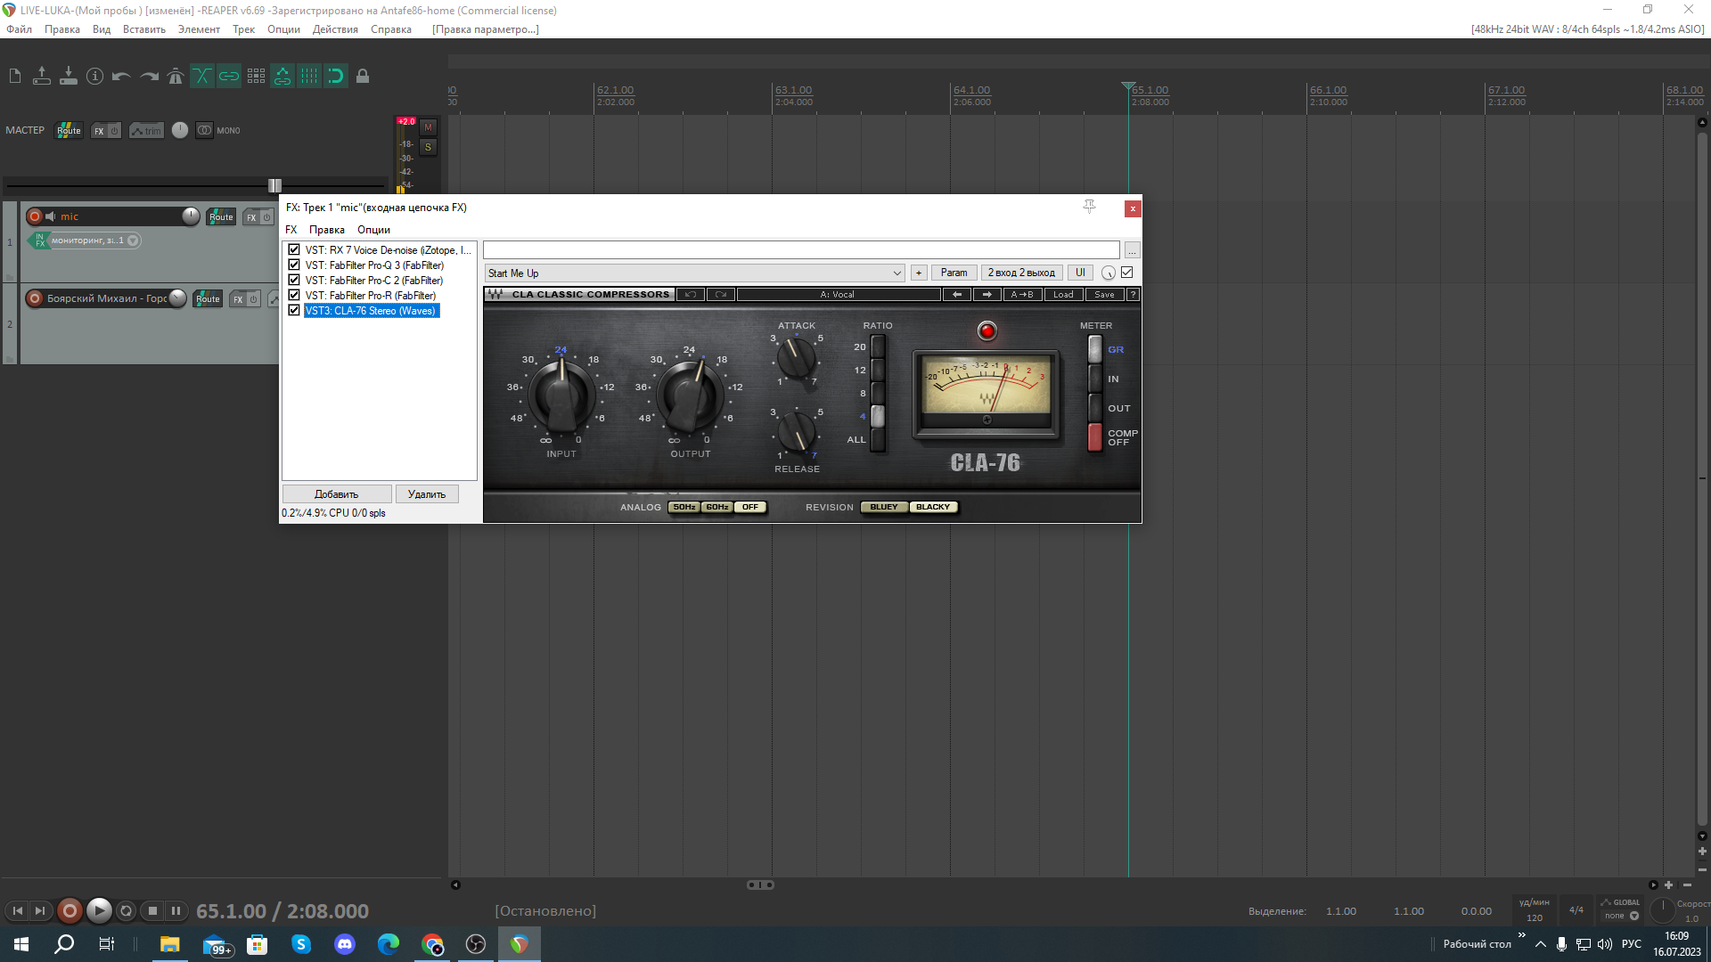Open Route for mic track

[221, 217]
